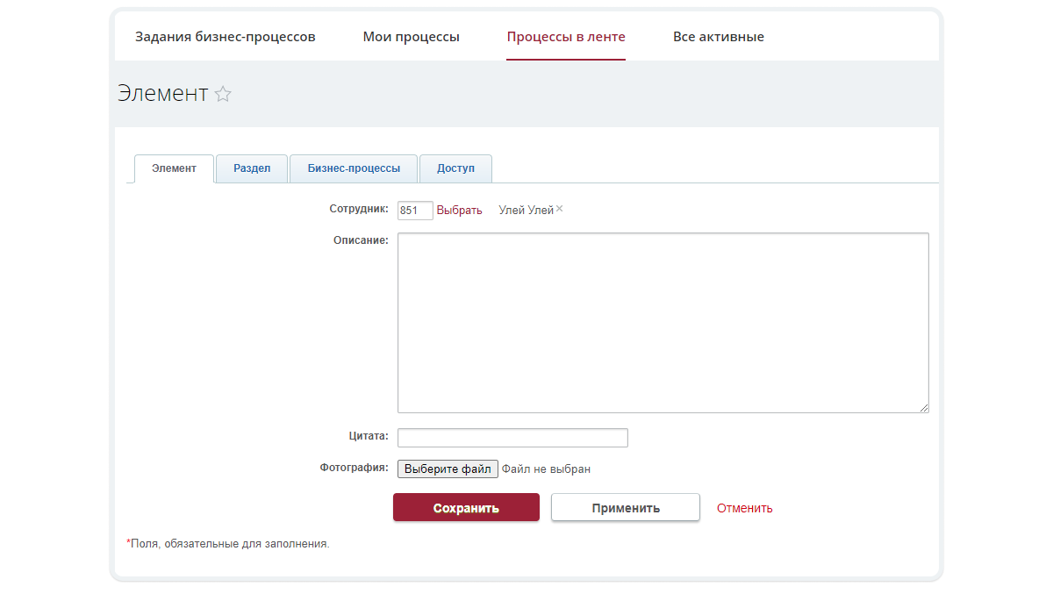Screen dimensions: 1053x601
Task: Click the Сотрудник ID field with 851
Action: click(415, 211)
